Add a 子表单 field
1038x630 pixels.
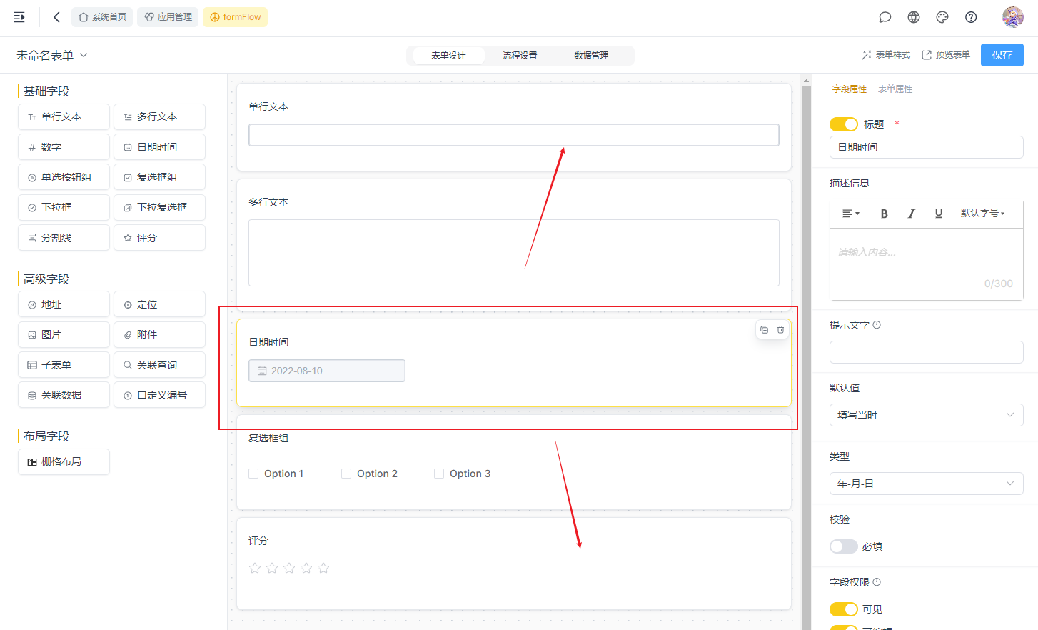(x=64, y=365)
